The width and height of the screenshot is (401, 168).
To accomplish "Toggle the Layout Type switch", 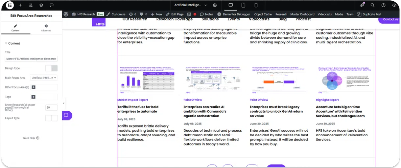I will point(51,118).
